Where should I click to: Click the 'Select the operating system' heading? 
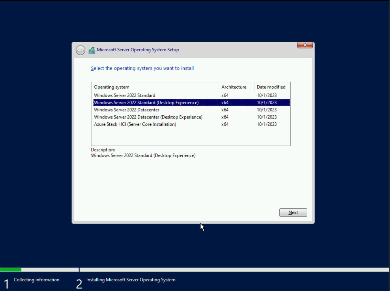(x=142, y=68)
